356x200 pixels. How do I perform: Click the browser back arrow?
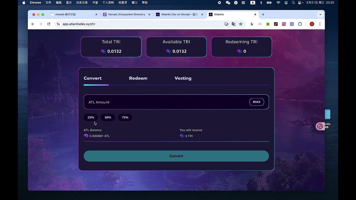(x=33, y=24)
